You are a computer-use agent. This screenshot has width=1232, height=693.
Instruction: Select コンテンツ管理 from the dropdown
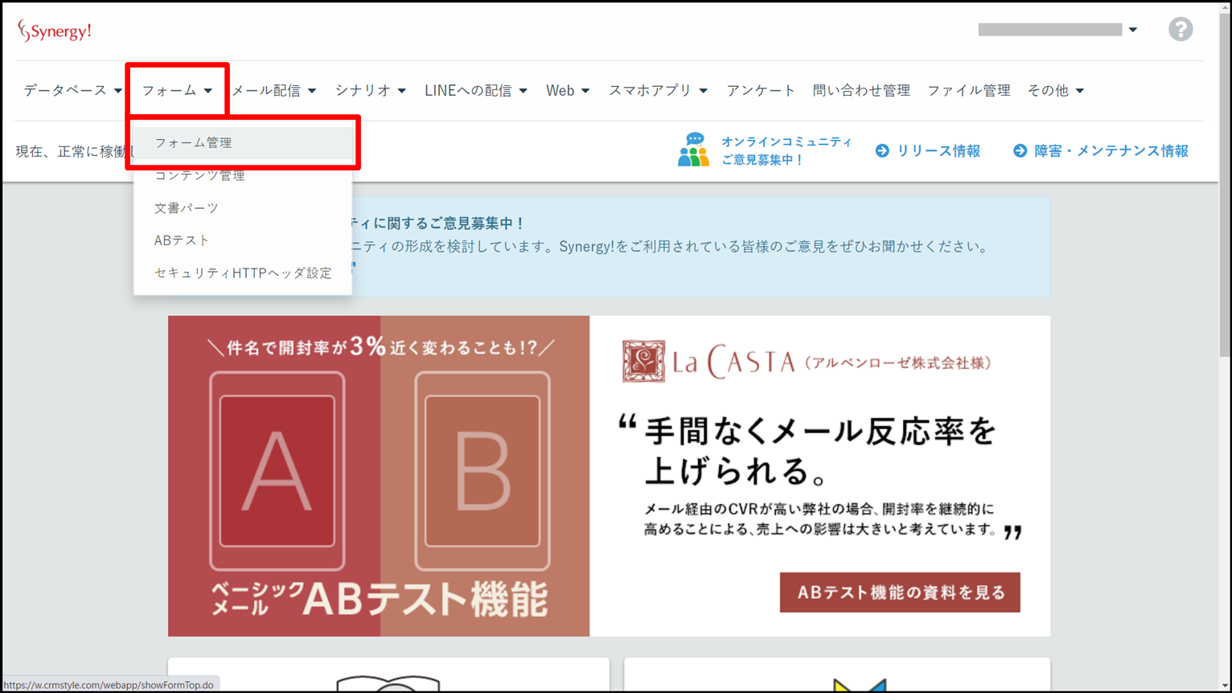click(243, 175)
